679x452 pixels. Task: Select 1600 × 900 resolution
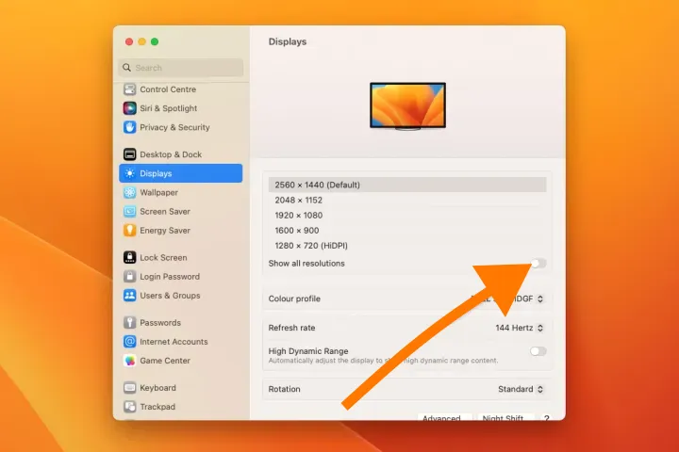[407, 230]
